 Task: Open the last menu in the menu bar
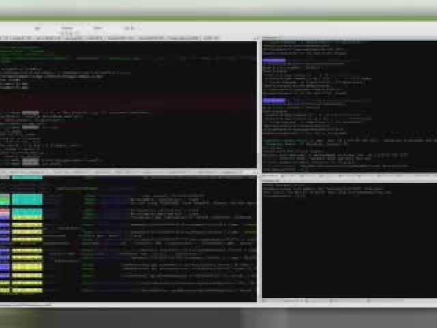[x=128, y=28]
